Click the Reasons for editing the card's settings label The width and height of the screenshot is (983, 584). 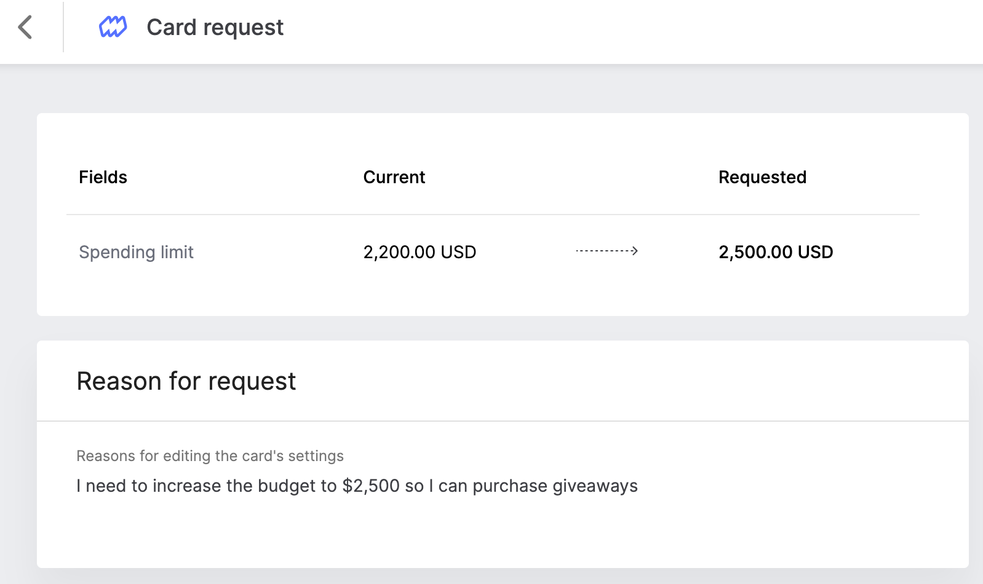tap(210, 456)
